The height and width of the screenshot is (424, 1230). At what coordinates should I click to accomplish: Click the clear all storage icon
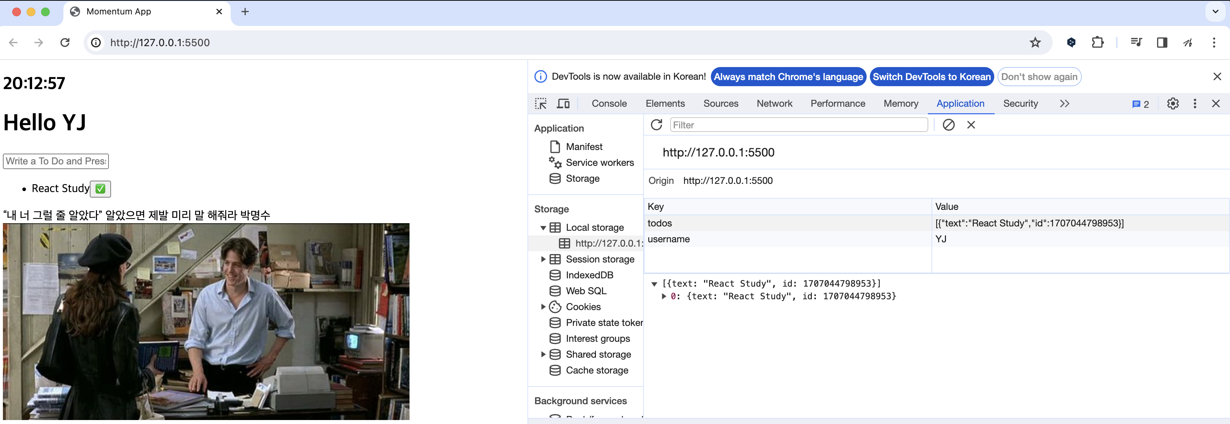pyautogui.click(x=948, y=125)
